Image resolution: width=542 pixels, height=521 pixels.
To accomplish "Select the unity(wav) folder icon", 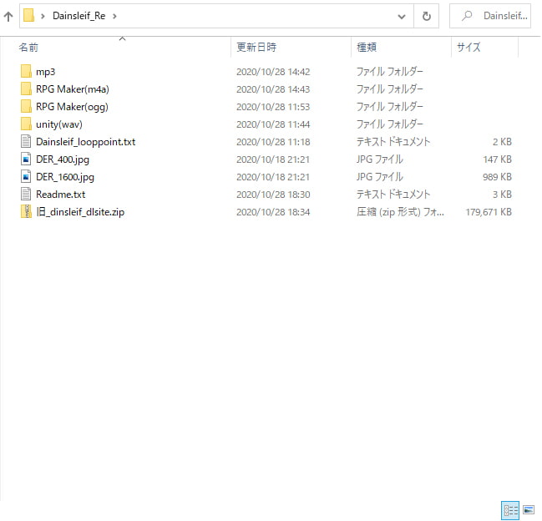I will (26, 124).
